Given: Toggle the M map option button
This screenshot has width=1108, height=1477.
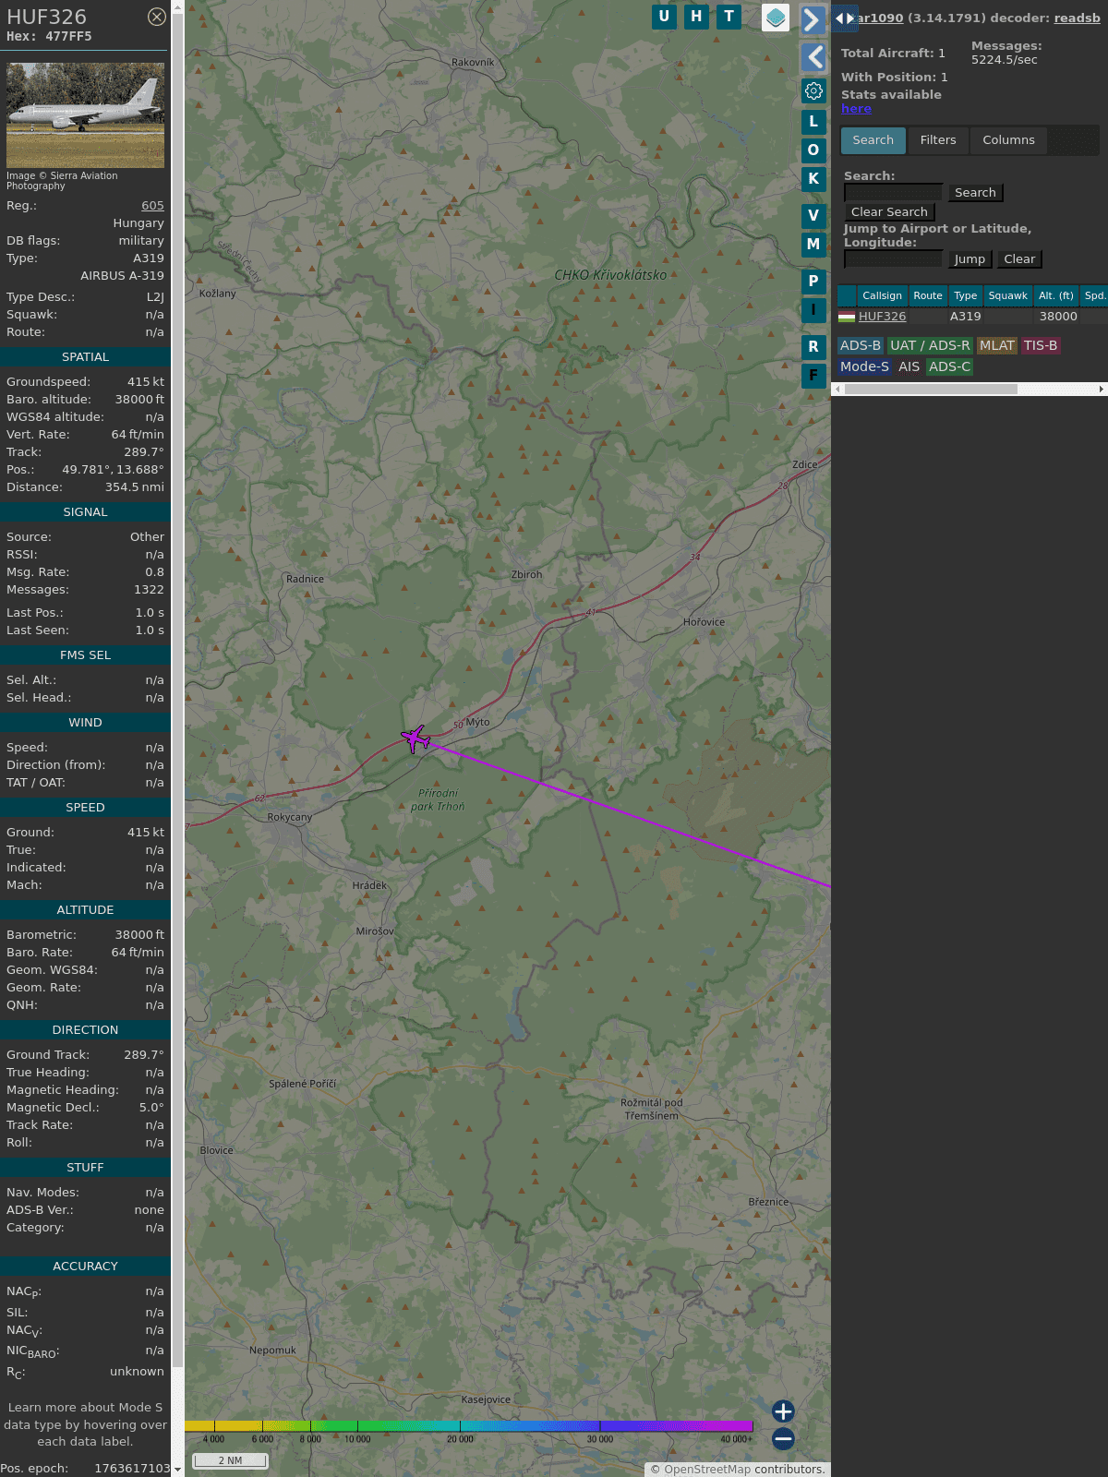Looking at the screenshot, I should pyautogui.click(x=813, y=245).
